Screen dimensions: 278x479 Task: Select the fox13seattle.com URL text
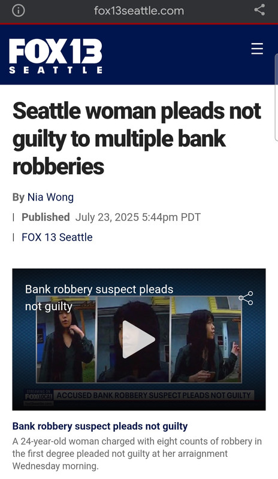coord(139,11)
